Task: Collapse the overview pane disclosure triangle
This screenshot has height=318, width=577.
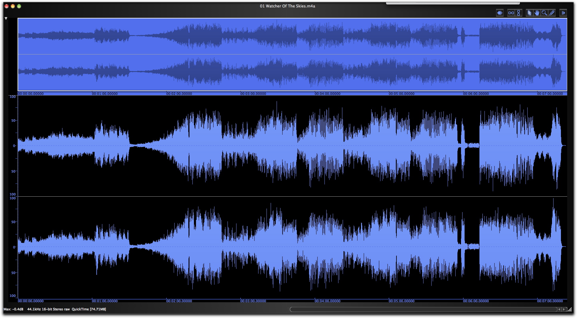Action: point(6,18)
